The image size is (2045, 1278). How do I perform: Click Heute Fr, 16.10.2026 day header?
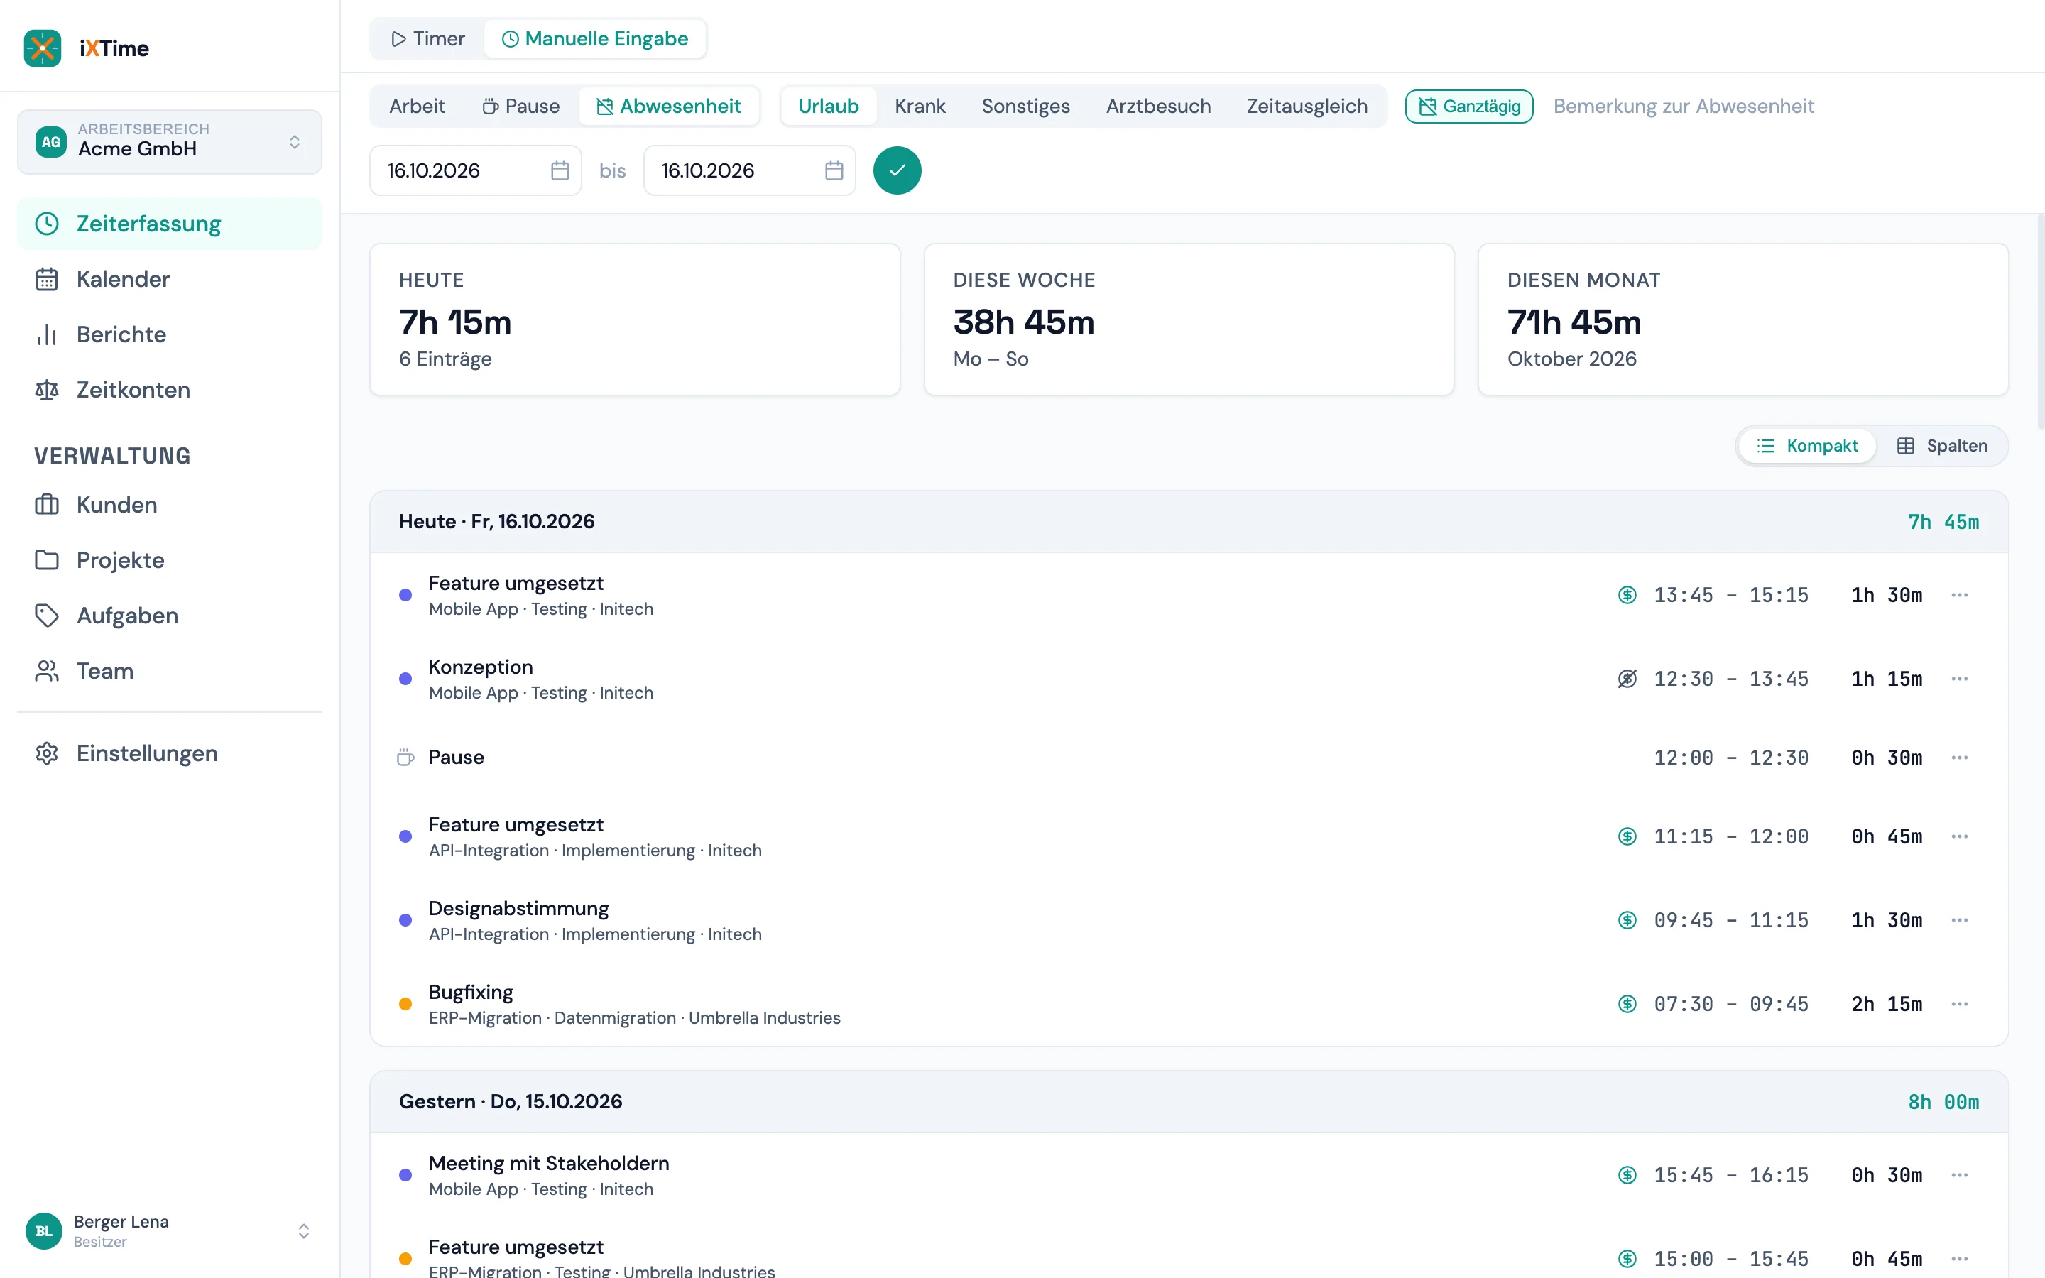click(x=1189, y=522)
